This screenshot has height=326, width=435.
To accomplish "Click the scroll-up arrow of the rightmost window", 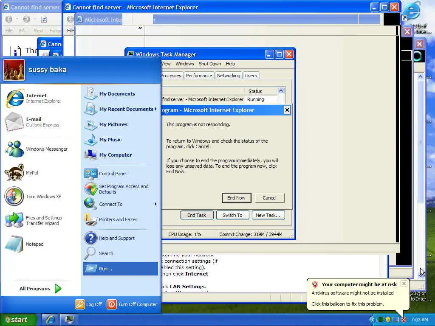I will [x=421, y=76].
